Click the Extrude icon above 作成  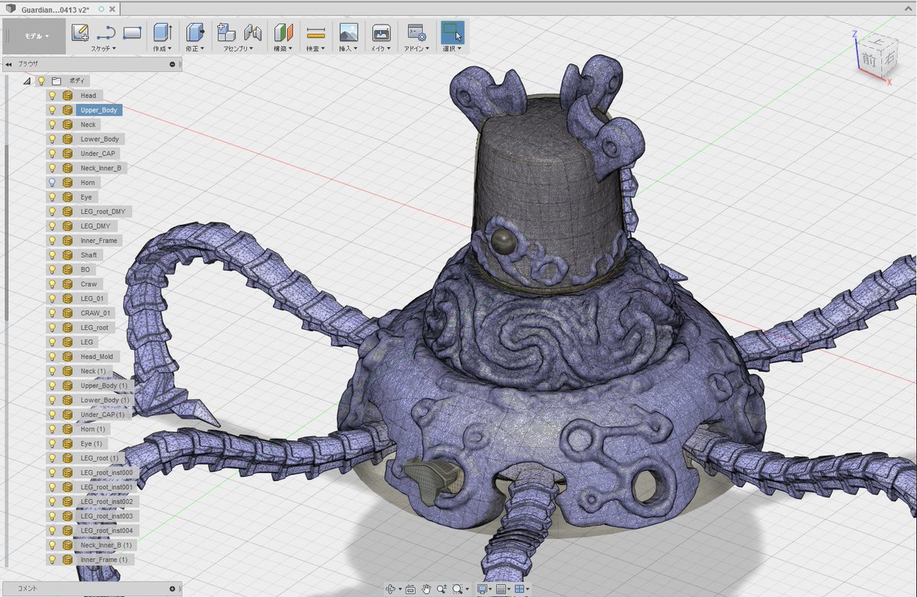pyautogui.click(x=163, y=32)
